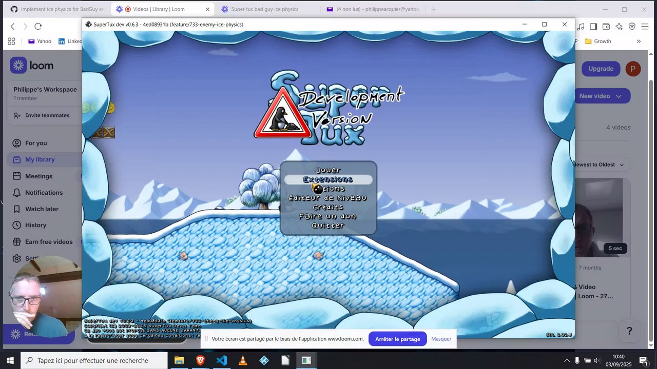Open Brave browser from taskbar

200,360
